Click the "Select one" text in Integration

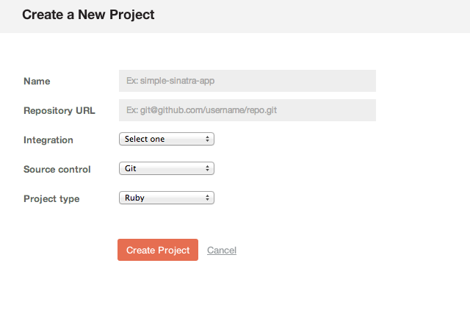145,139
